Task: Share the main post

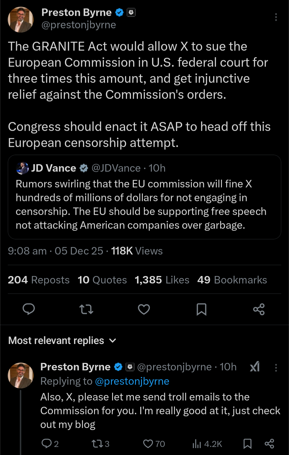Action: (x=259, y=309)
